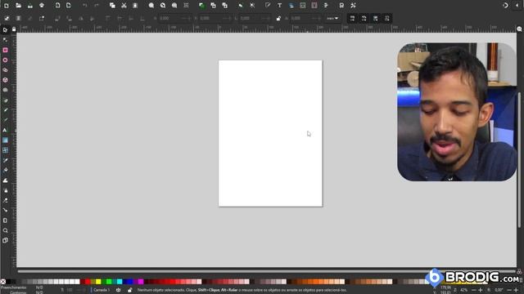The image size is (524, 294).
Task: Paste from clipboard icon
Action: [135, 6]
